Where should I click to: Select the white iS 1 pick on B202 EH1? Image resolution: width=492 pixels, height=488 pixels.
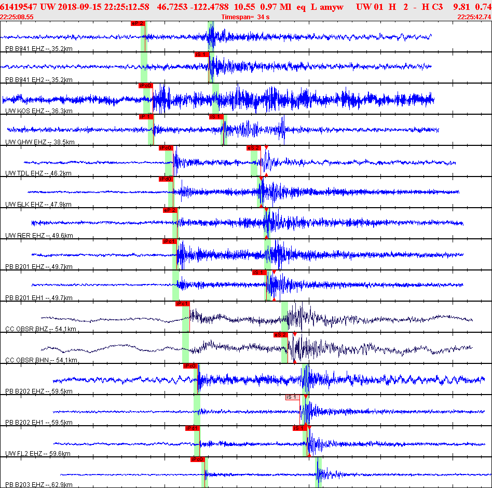(x=292, y=397)
